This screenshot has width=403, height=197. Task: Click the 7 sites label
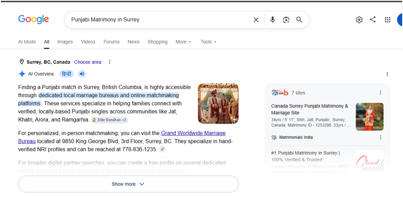pyautogui.click(x=298, y=93)
